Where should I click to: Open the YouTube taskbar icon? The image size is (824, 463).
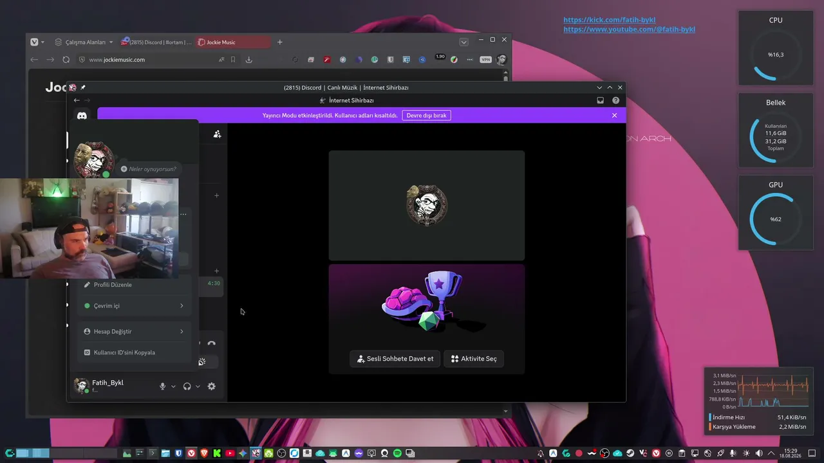[230, 453]
